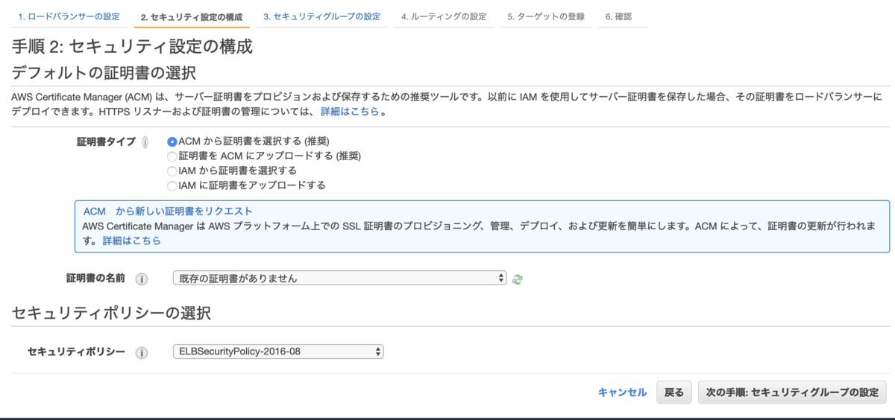This screenshot has width=895, height=420.
Task: Click 'ACM から新しい証明書をリクエスト' link
Action: point(168,211)
